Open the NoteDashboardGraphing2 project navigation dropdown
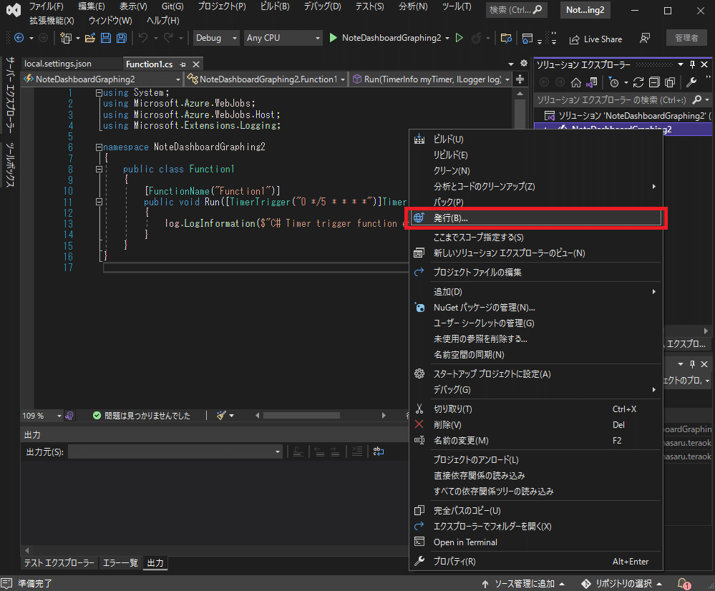Screen dimensions: 715x591 [102, 79]
